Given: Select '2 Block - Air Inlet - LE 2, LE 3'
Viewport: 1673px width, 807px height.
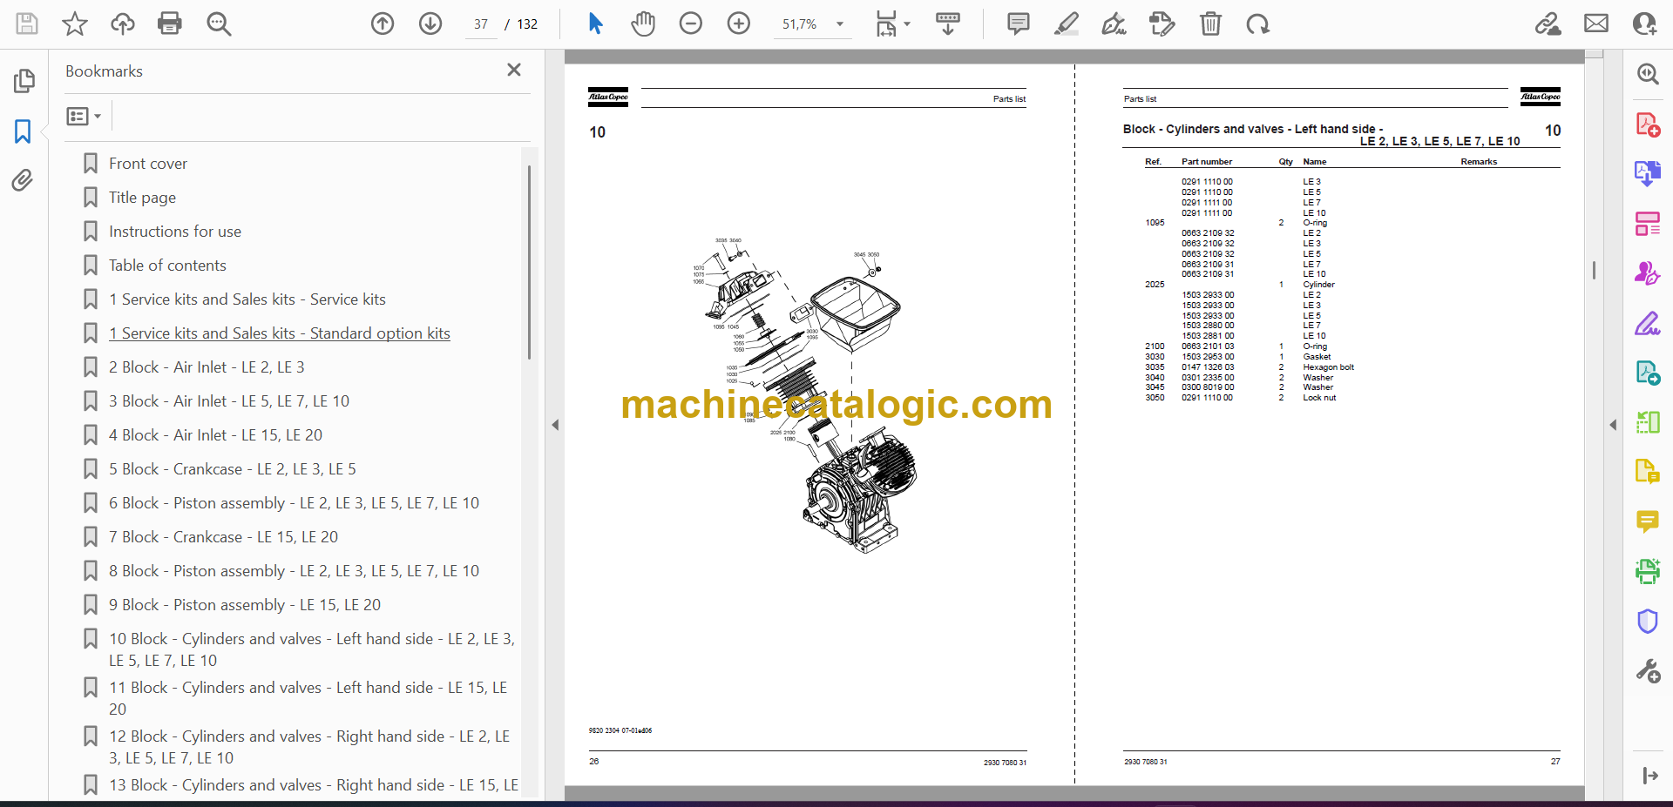Looking at the screenshot, I should pyautogui.click(x=207, y=367).
